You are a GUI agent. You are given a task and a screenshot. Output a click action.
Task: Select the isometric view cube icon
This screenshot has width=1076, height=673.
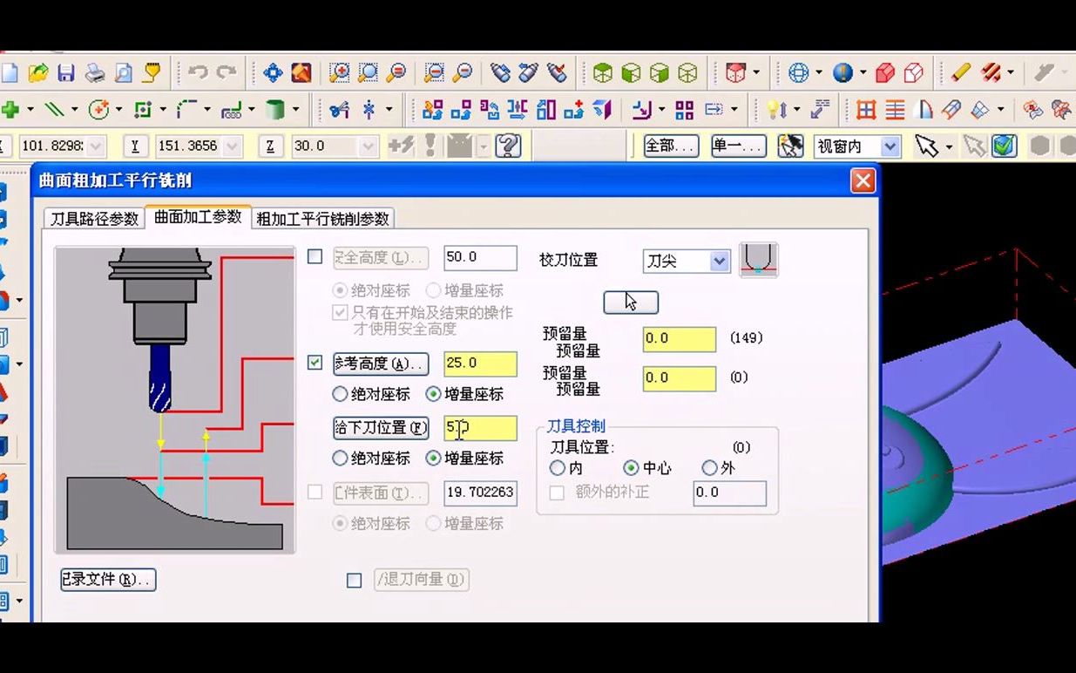point(688,73)
